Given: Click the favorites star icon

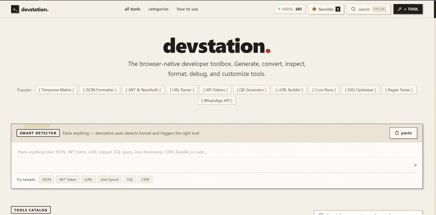Looking at the screenshot, I should (314, 9).
